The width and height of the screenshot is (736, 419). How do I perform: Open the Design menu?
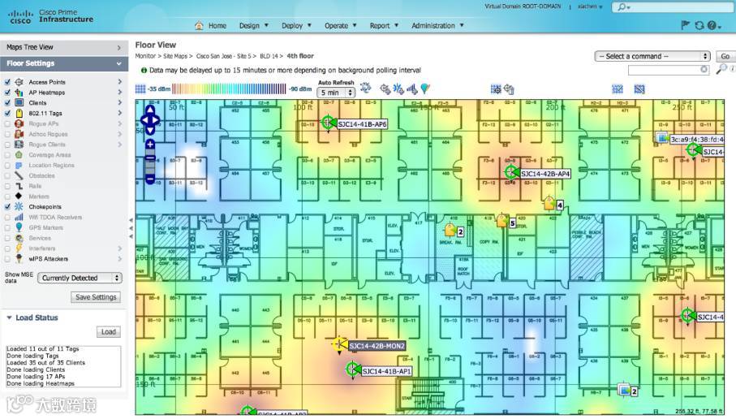click(253, 25)
